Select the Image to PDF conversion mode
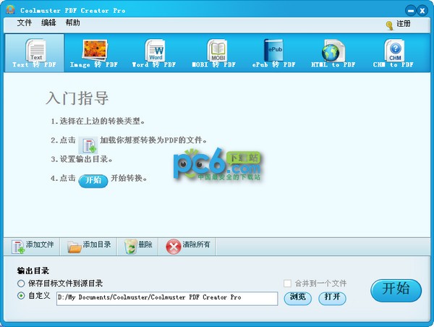434x327 pixels. 94,53
